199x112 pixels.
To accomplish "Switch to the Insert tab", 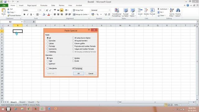I will point(21,5).
